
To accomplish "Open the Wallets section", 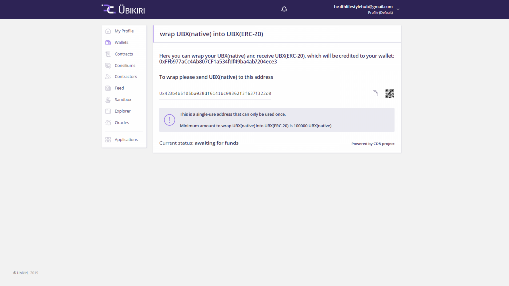I will 121,43.
